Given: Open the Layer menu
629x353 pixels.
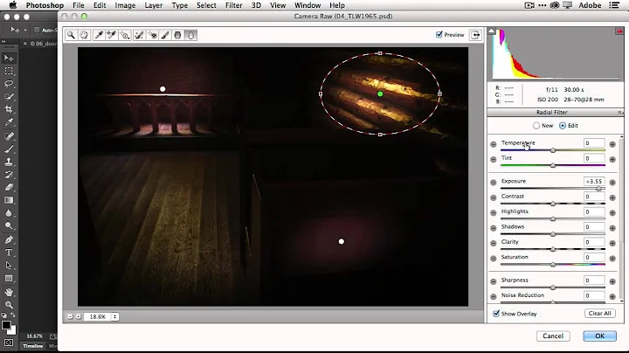Looking at the screenshot, I should pos(153,5).
